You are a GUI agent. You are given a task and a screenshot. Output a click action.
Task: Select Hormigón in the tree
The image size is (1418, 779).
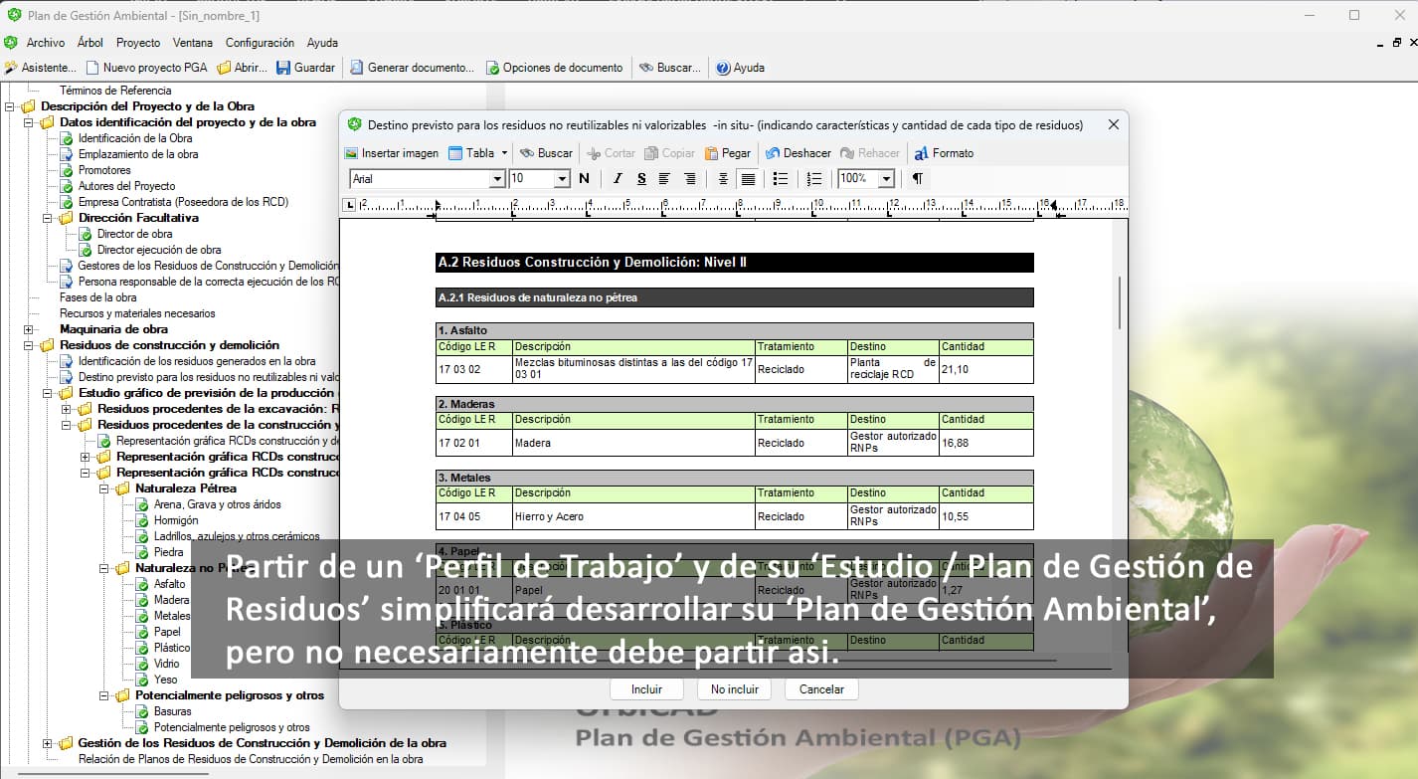pos(176,520)
